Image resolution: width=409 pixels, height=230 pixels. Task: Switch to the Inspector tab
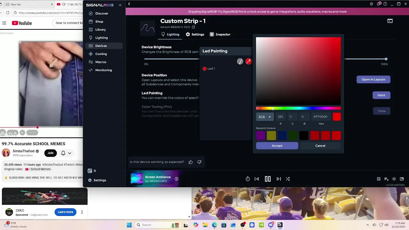[220, 34]
